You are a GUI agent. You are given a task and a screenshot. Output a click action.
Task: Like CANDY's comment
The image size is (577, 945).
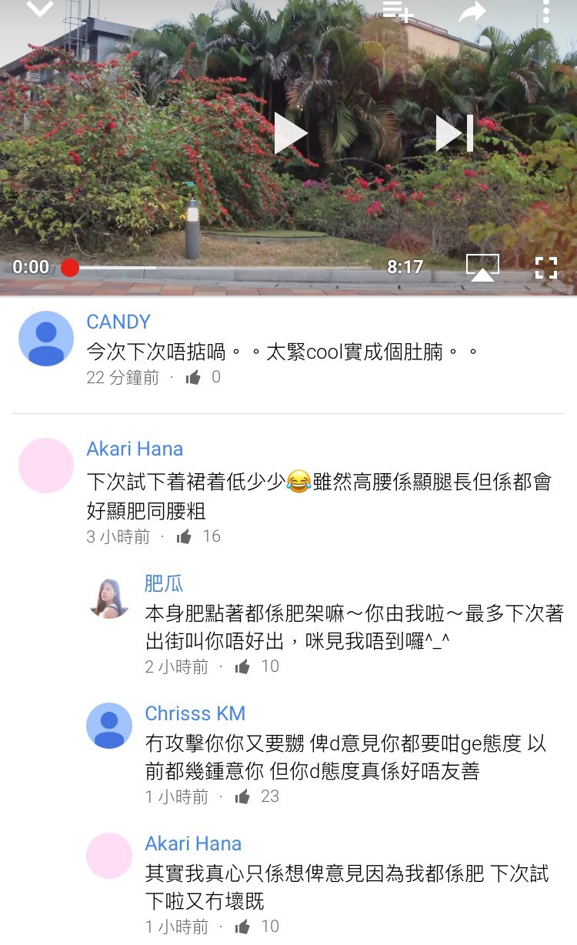click(193, 377)
